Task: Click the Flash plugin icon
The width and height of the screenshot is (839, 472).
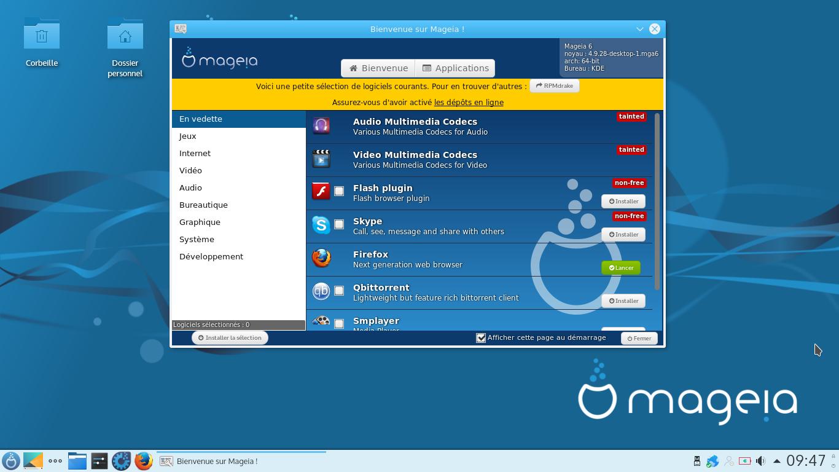Action: (x=321, y=192)
